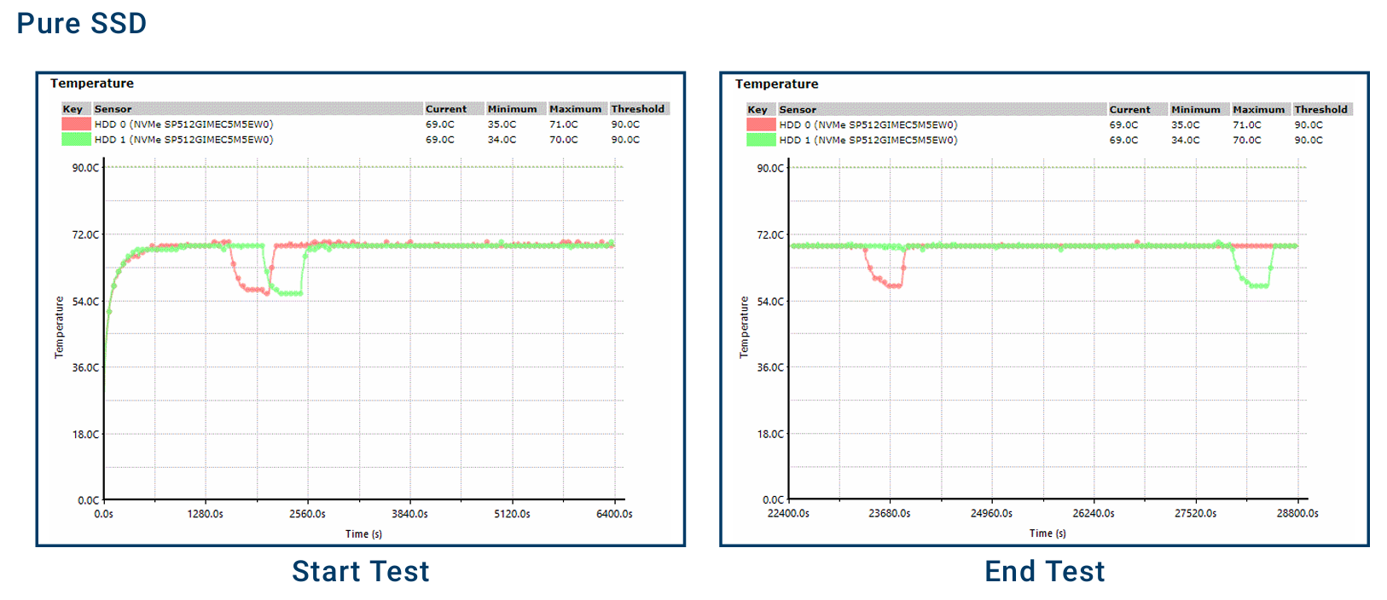Click the Start Test caption

(x=360, y=572)
